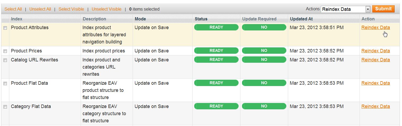Image resolution: width=402 pixels, height=126 pixels.
Task: Select the Catalog URL Rewrites checkbox
Action: pyautogui.click(x=5, y=60)
